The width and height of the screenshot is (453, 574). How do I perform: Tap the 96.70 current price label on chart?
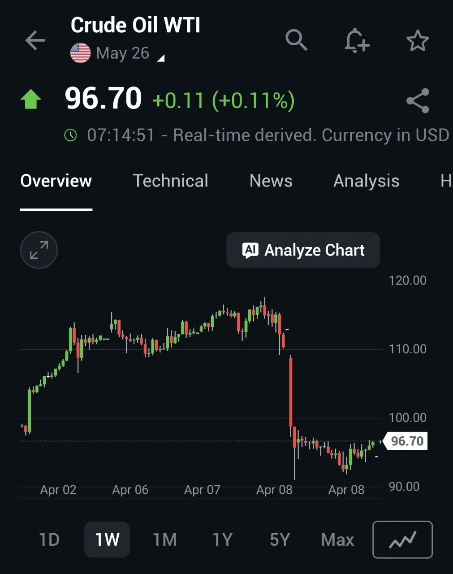click(x=406, y=441)
